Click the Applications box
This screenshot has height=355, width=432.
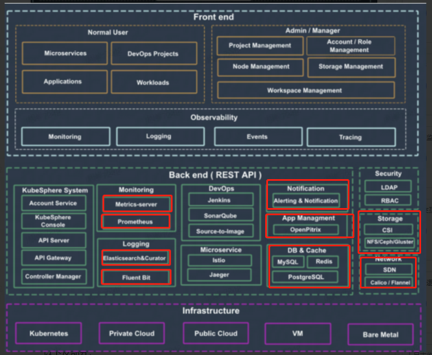click(x=65, y=82)
